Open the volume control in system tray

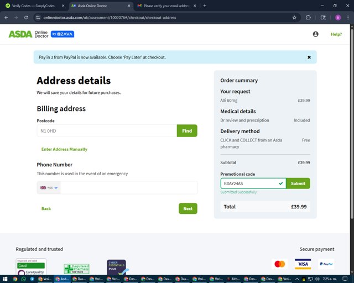(x=317, y=279)
